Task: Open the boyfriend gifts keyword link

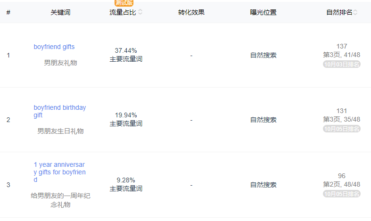Action: click(x=54, y=47)
